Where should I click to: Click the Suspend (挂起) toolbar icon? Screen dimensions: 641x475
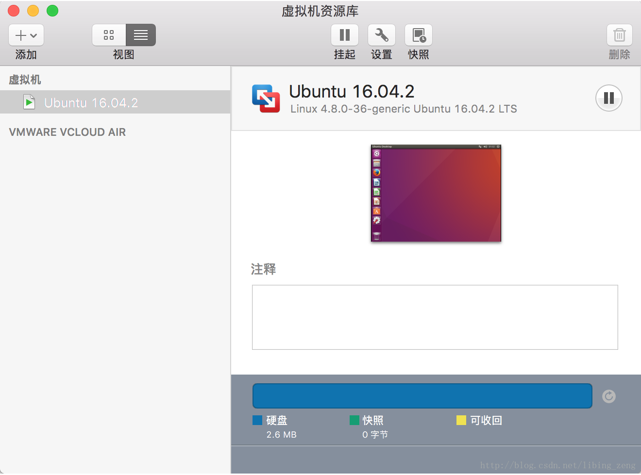345,35
